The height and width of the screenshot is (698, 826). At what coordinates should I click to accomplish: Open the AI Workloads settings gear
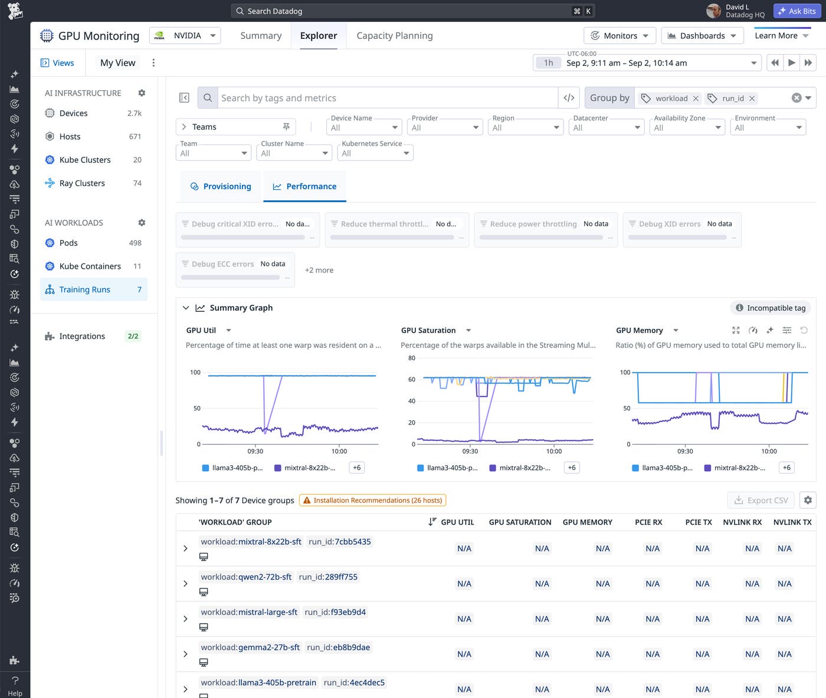pos(142,223)
